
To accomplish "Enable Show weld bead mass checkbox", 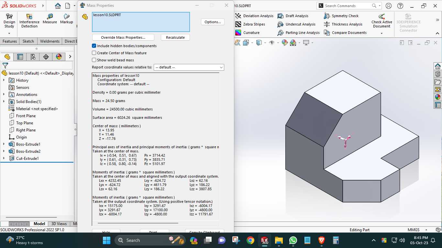I will 94,60.
